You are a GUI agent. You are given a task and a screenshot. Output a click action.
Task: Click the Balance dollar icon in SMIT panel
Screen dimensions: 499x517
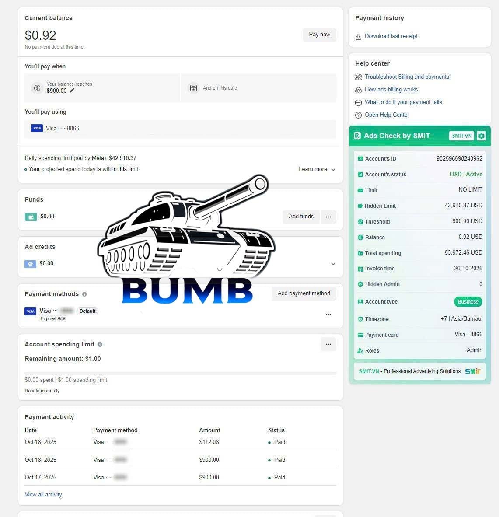[x=360, y=238]
